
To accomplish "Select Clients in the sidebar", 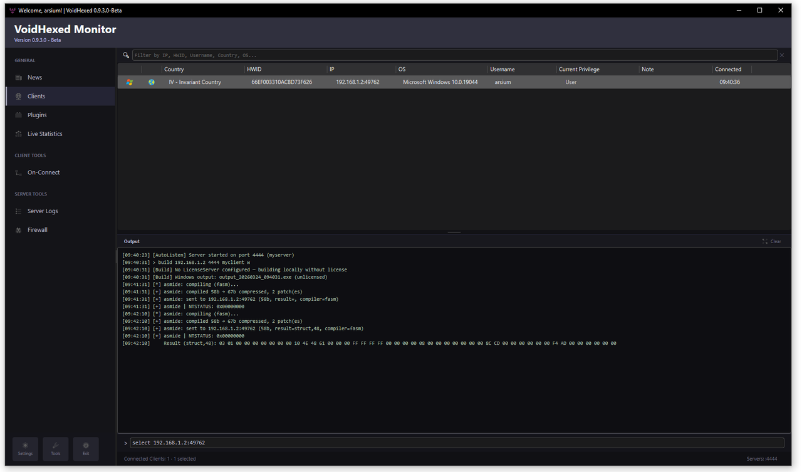I will [60, 97].
